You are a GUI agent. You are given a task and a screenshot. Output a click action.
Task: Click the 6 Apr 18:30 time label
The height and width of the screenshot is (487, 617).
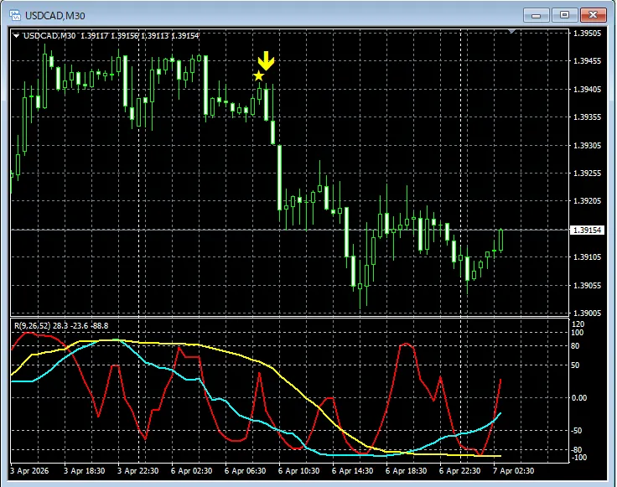coord(406,471)
